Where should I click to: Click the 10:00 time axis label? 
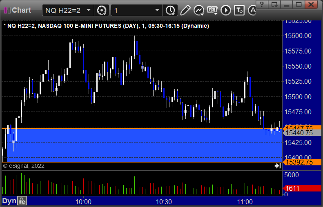coord(83,202)
